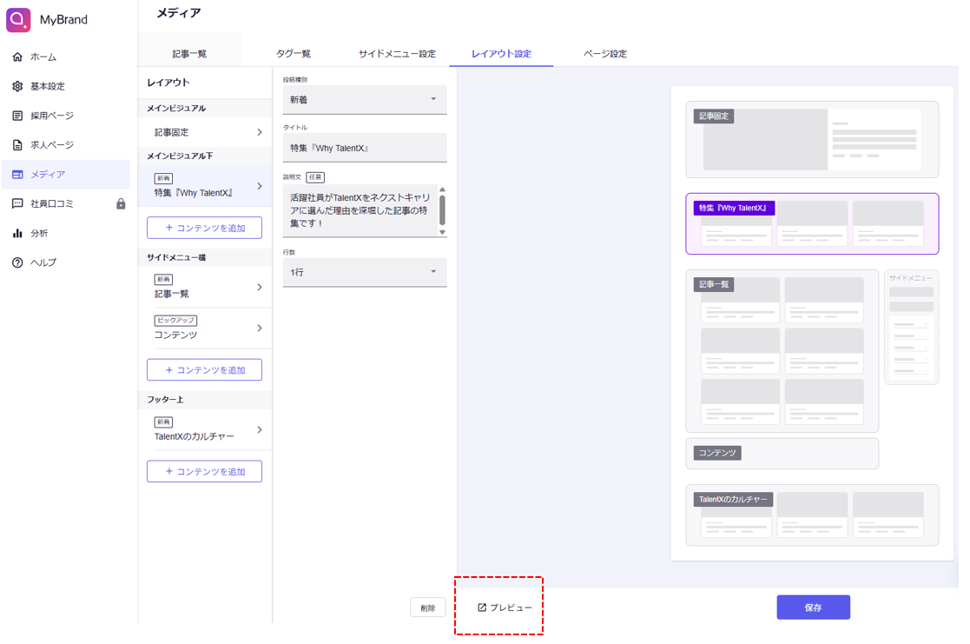This screenshot has width=970, height=644.
Task: Switch to the サイドメニュー設定 tab
Action: pyautogui.click(x=397, y=54)
